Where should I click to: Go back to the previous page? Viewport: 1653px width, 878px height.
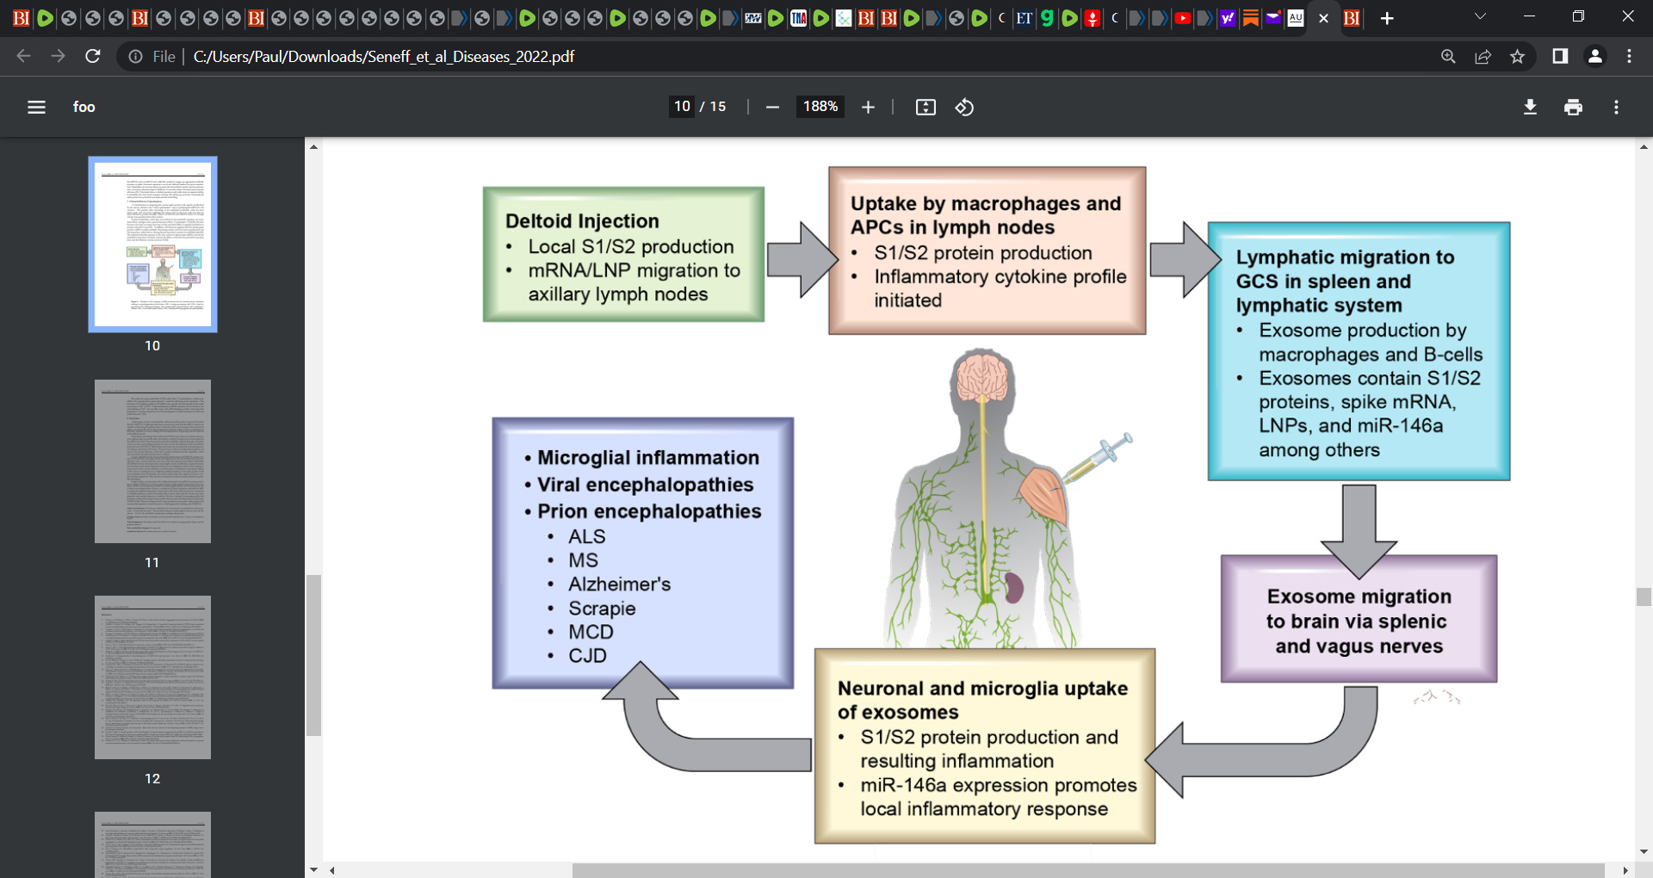click(x=23, y=56)
